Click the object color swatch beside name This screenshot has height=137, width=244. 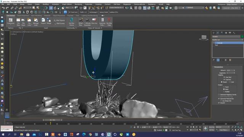tap(242, 37)
